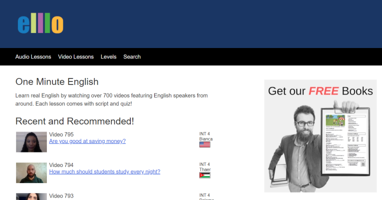382x200 pixels.
Task: Click the 'INT 4' label above Thaer
Action: click(x=204, y=164)
